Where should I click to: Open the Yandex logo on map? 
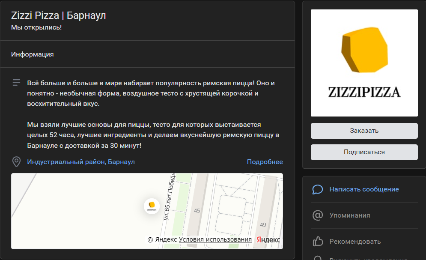pyautogui.click(x=268, y=239)
